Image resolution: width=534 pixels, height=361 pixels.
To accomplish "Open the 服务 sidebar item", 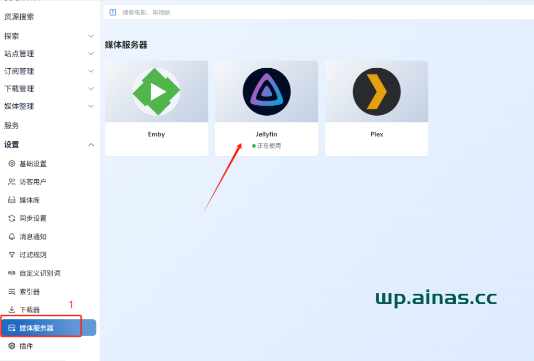I will pyautogui.click(x=11, y=126).
